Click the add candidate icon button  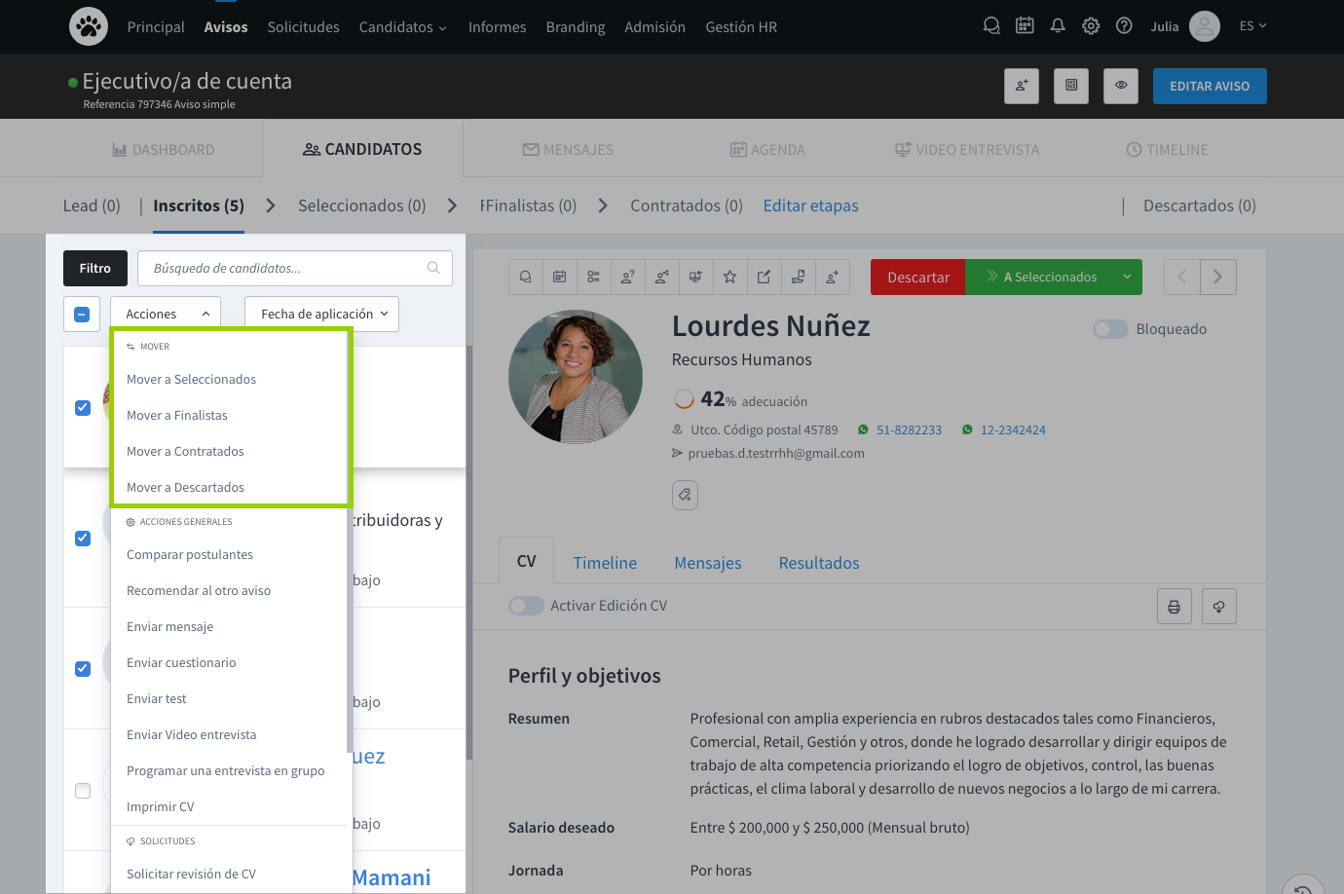pos(1022,86)
